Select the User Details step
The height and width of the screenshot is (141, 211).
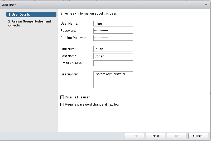click(x=31, y=15)
